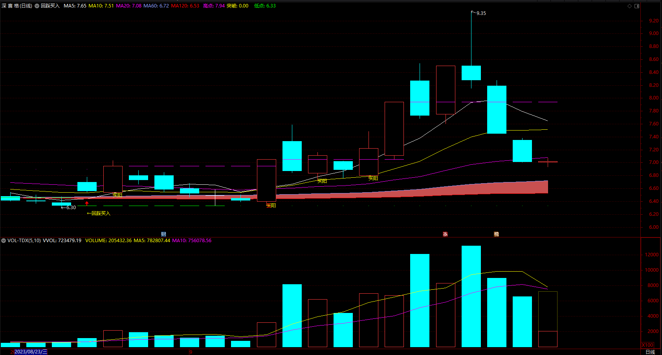
Task: Open the 回踩买入 indicator dropdown arrow
Action: click(x=37, y=6)
